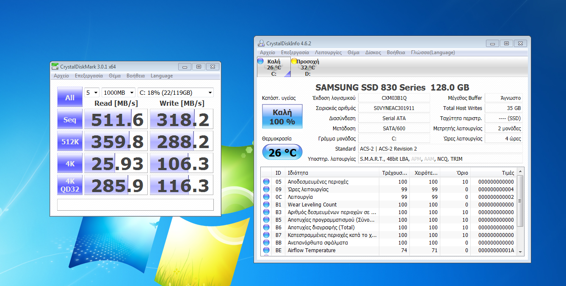The width and height of the screenshot is (566, 286).
Task: Click raw value 00000000001A
Action: click(x=496, y=250)
